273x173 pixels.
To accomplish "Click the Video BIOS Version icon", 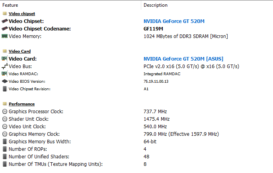I will coord(4,82).
